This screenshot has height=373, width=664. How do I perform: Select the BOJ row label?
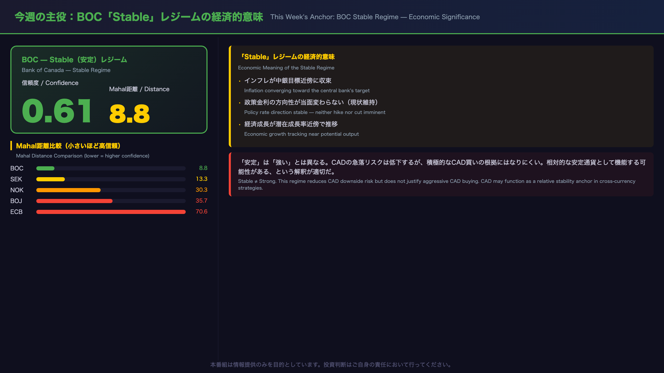[16, 201]
